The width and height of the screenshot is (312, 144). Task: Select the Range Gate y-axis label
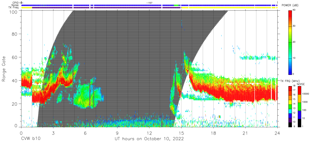coord(4,69)
